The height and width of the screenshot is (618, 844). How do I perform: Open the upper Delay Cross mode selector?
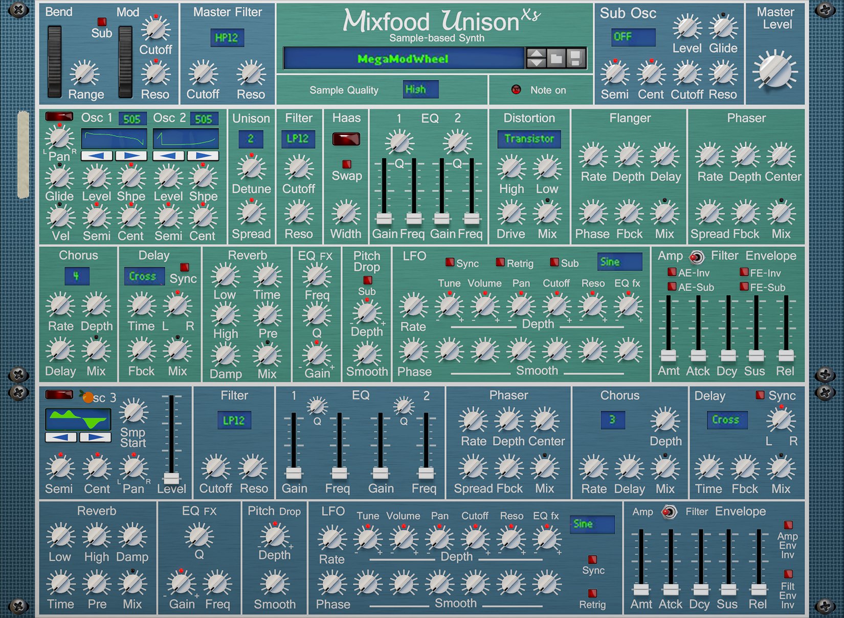point(144,276)
